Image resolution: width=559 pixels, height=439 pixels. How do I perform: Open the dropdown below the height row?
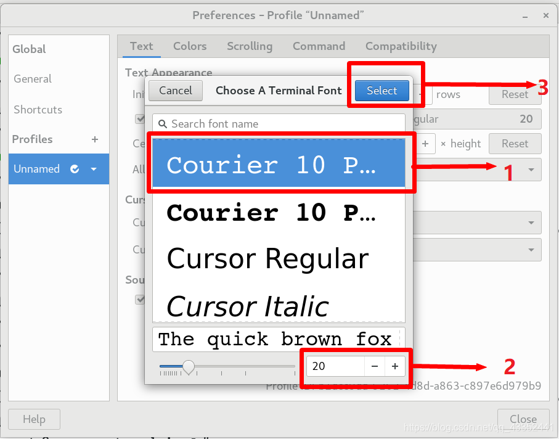pos(477,170)
